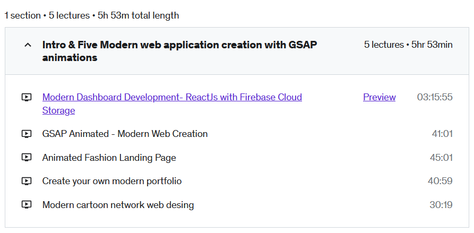Click video icon beside Modern Dashboard Development
The height and width of the screenshot is (233, 474).
coord(27,97)
